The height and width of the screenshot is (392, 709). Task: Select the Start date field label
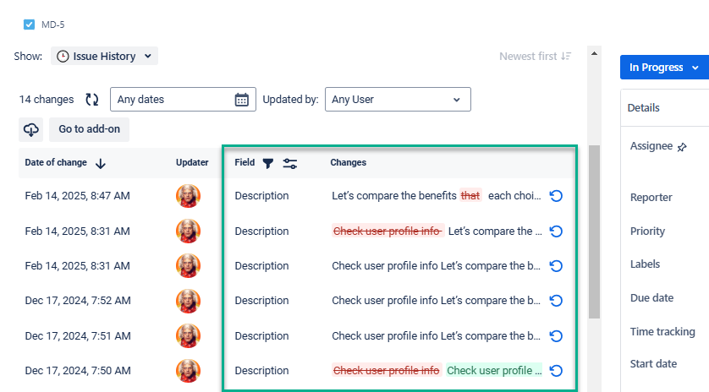(x=653, y=364)
